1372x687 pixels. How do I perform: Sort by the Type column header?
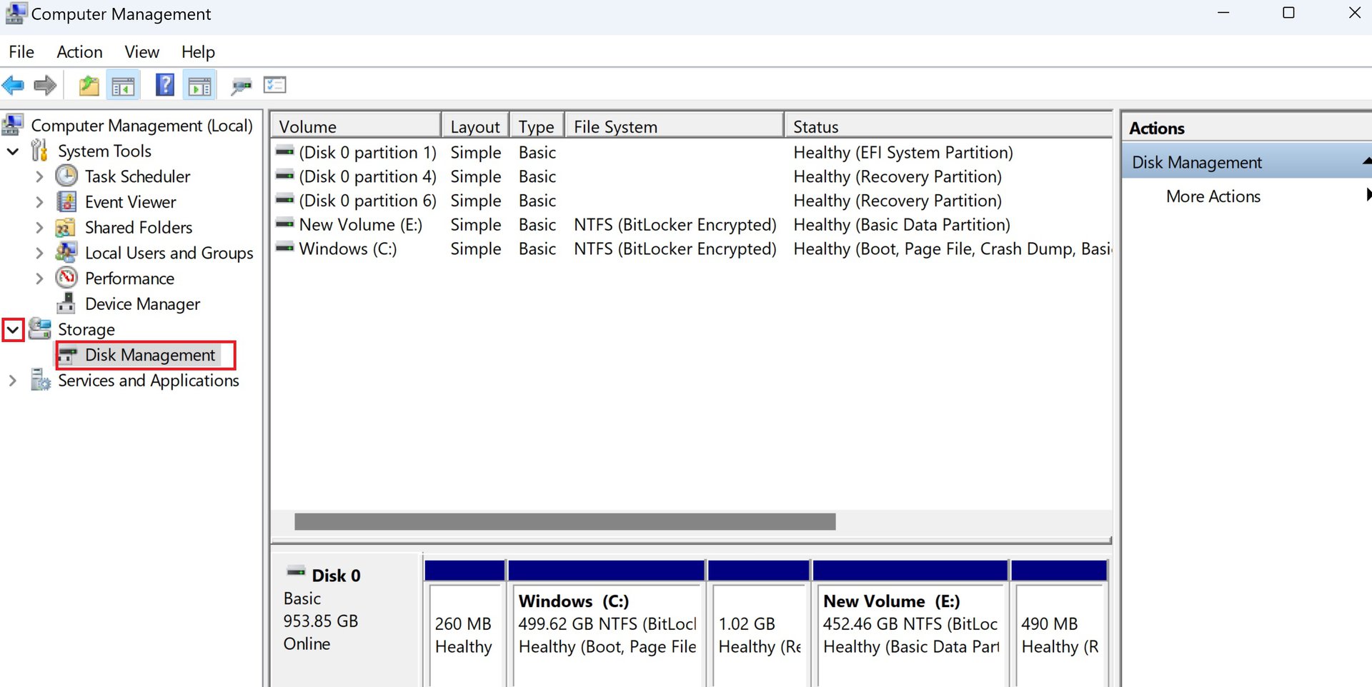point(537,126)
